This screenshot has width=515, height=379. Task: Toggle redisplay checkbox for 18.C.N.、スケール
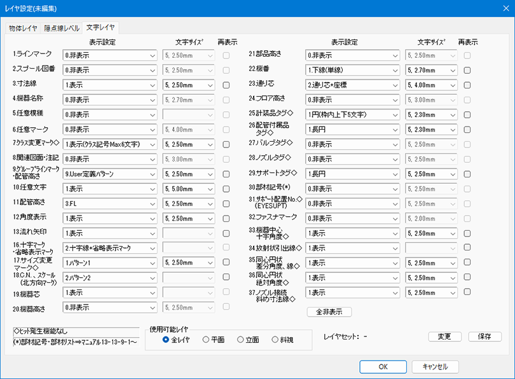(x=226, y=277)
